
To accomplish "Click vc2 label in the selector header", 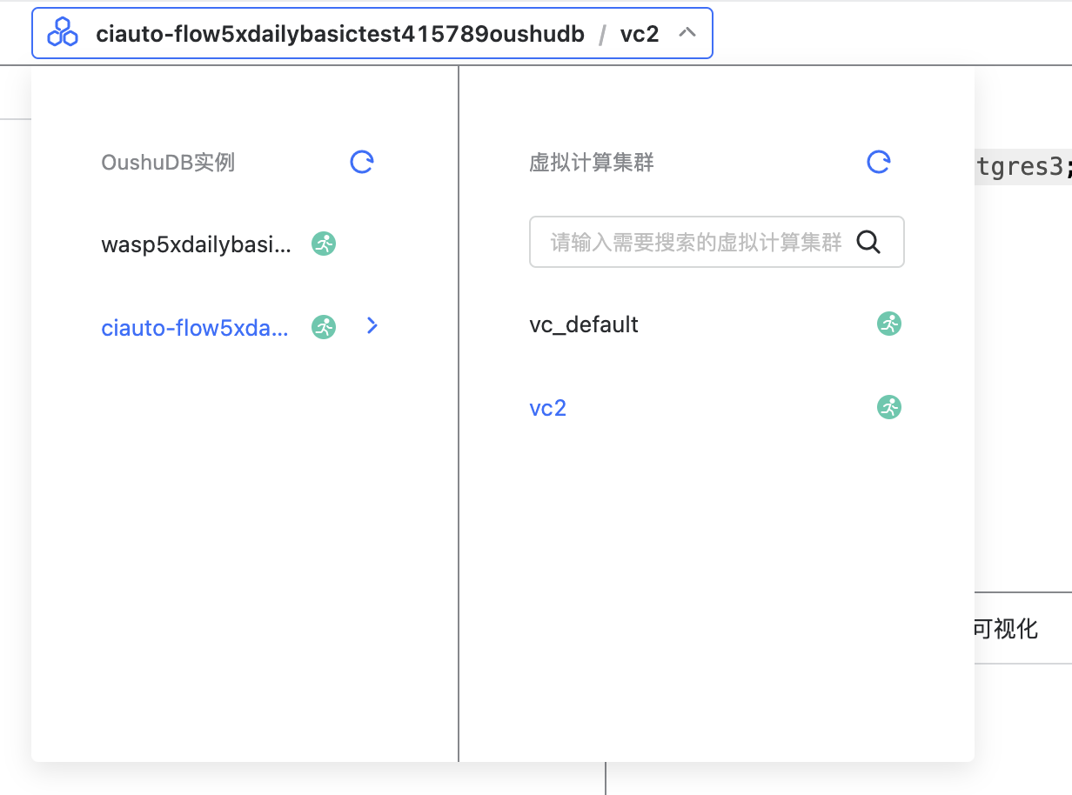I will coord(640,34).
